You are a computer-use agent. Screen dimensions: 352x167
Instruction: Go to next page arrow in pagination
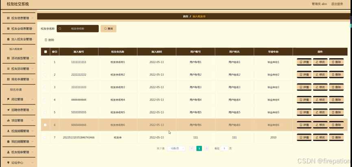(x=207, y=148)
